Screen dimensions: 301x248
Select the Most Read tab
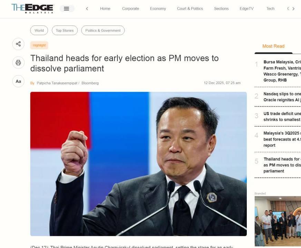click(273, 46)
